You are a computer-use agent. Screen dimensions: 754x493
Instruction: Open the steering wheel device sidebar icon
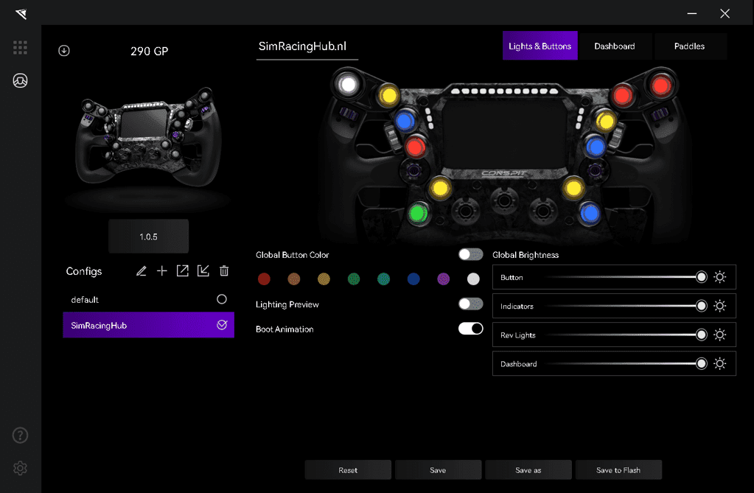(x=20, y=81)
